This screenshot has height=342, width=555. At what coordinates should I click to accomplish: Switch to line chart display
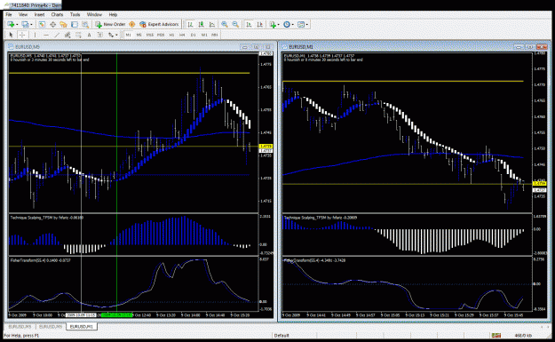click(212, 25)
